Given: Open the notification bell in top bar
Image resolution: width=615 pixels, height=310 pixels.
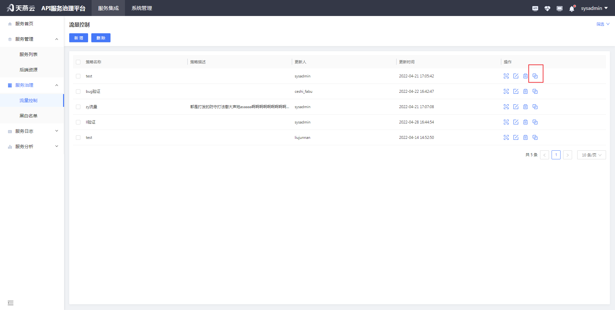Looking at the screenshot, I should coord(572,9).
